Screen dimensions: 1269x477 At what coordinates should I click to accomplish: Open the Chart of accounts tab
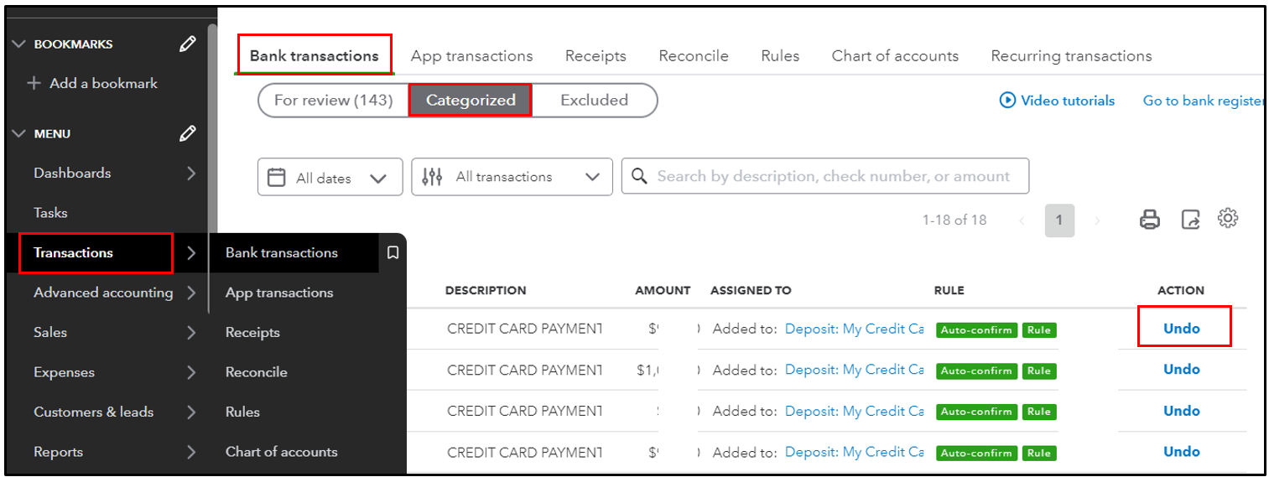click(x=894, y=56)
